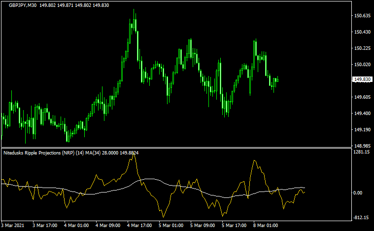This screenshot has width=374, height=231.
Task: Select the 150.635 price axis label
Action: point(362,16)
